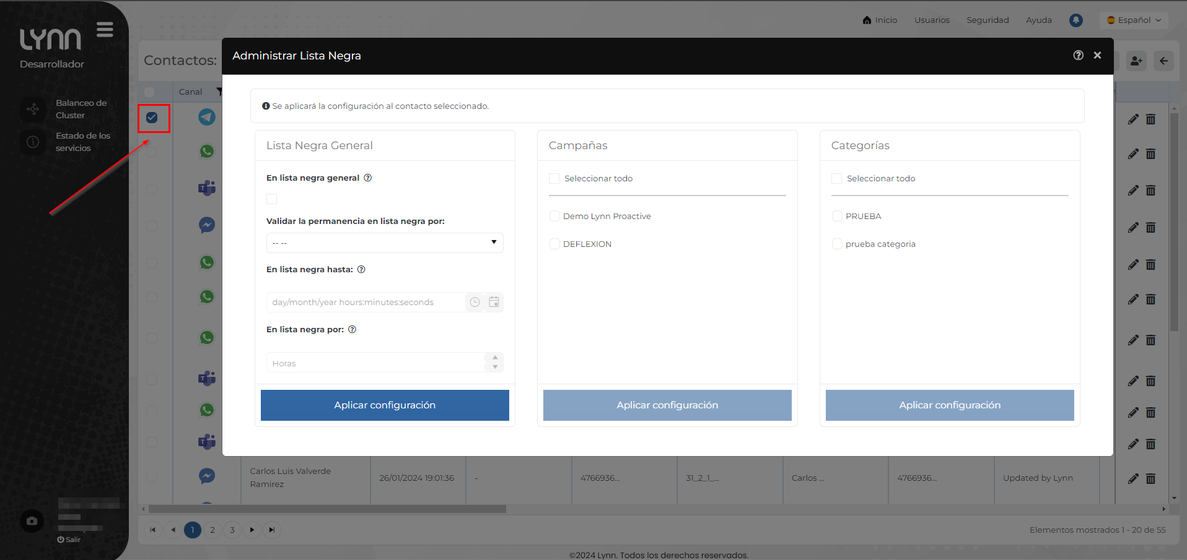Edit the Updated by Lynn contact row
Viewport: 1187px width, 560px height.
coord(1133,478)
